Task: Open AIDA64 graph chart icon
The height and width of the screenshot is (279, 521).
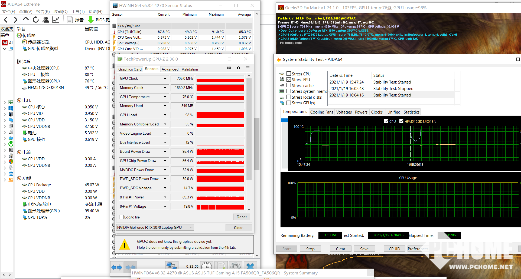Action: coord(56,20)
